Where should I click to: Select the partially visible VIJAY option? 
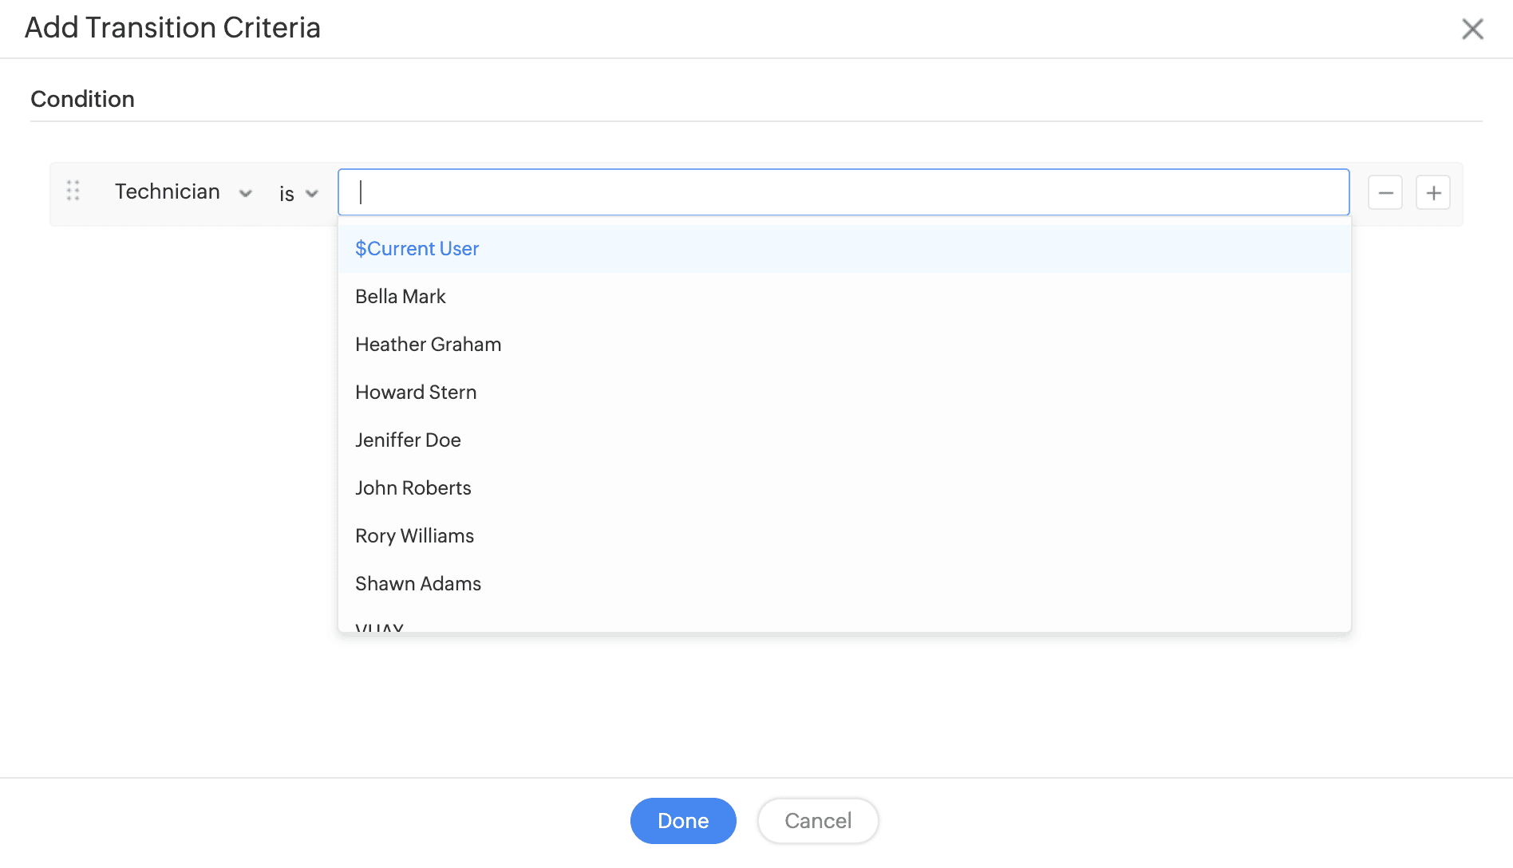coord(380,627)
